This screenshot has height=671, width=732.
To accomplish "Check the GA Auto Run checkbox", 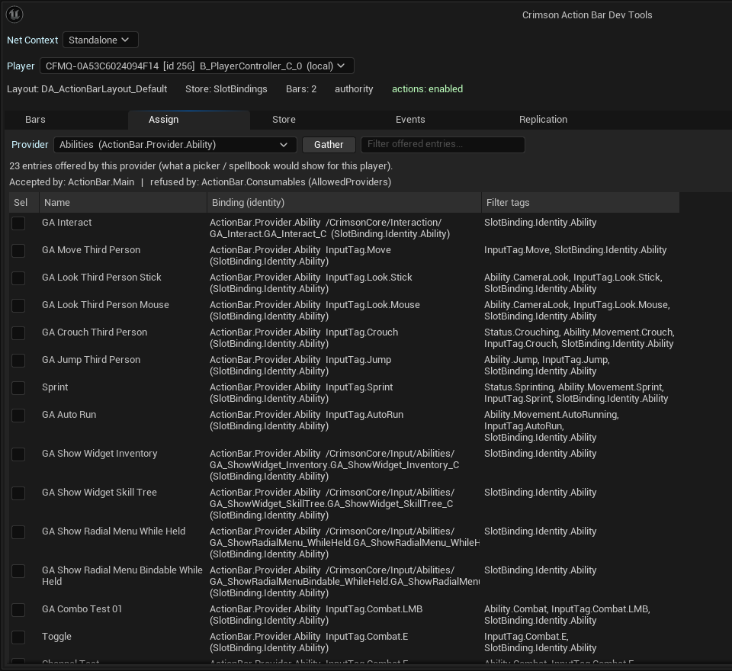I will click(18, 416).
